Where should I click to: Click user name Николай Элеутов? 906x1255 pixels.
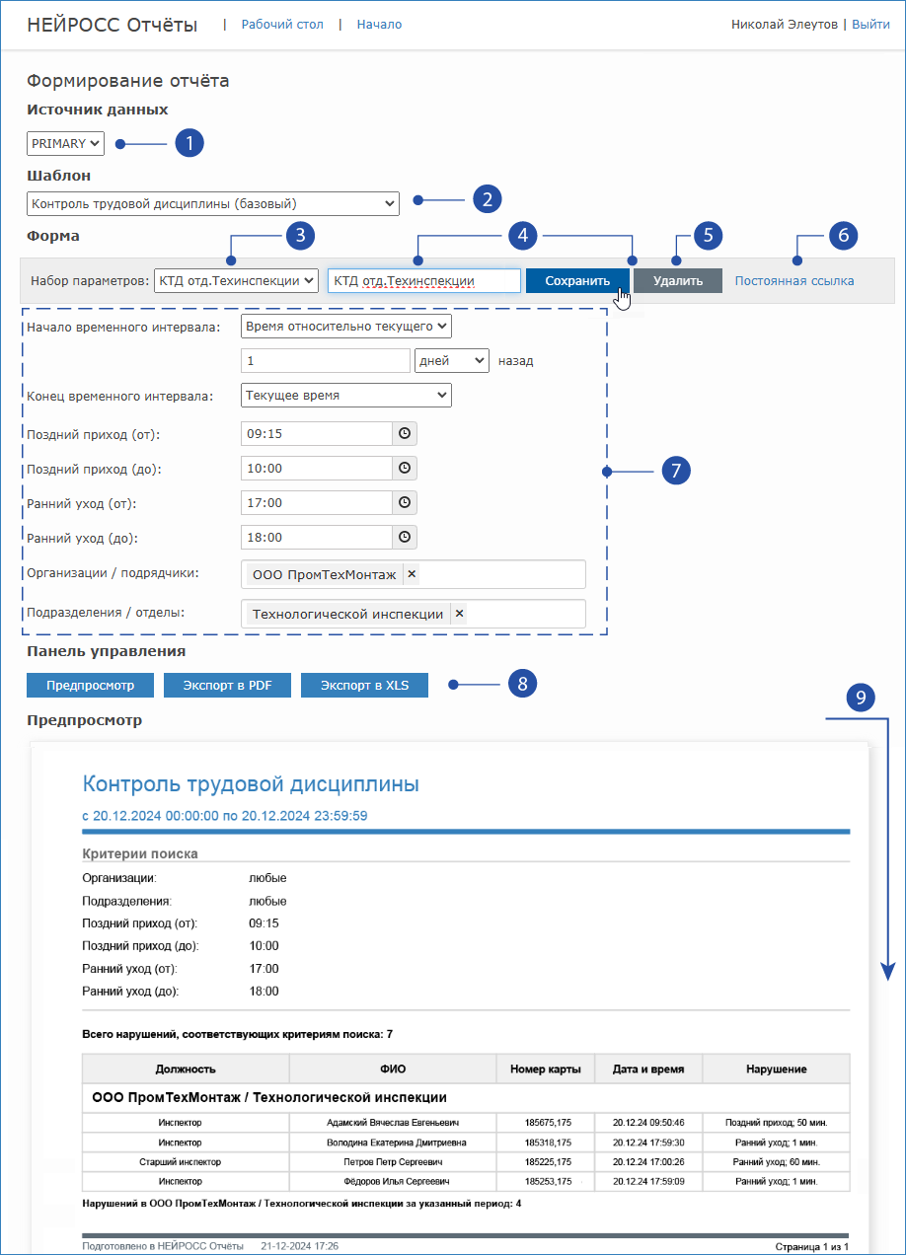(785, 25)
